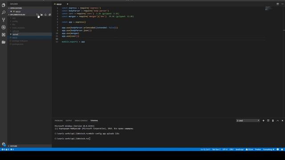285x160 pixels.
Task: Click the terminal command prompt line
Action: (x=72, y=139)
